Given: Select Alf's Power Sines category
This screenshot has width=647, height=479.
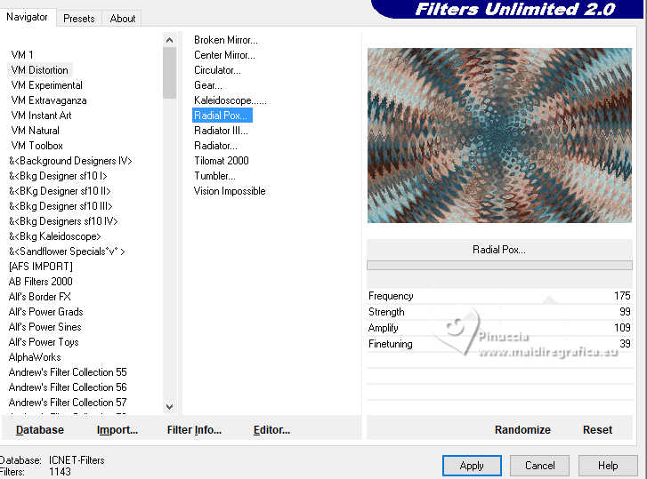Looking at the screenshot, I should coord(45,327).
